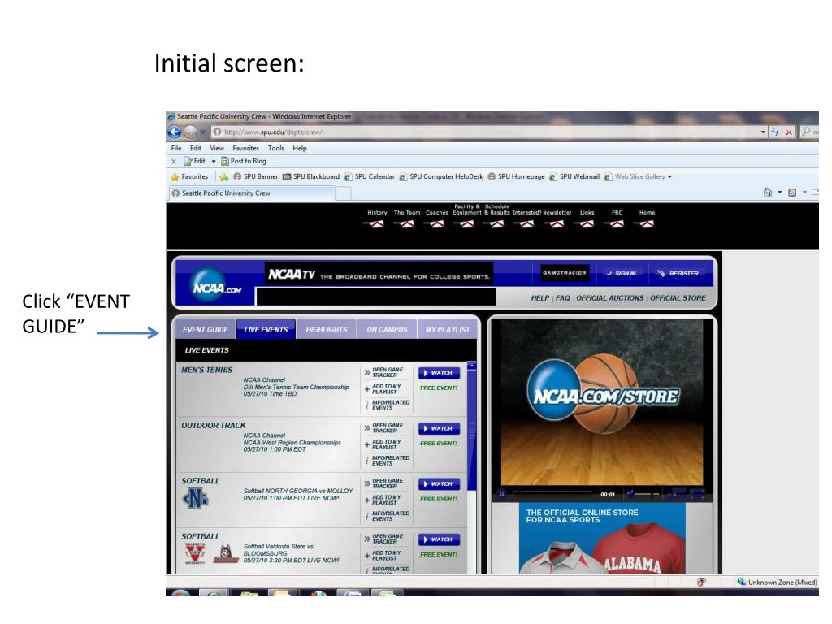
Task: Click the browser Back arrow button
Action: (x=175, y=132)
